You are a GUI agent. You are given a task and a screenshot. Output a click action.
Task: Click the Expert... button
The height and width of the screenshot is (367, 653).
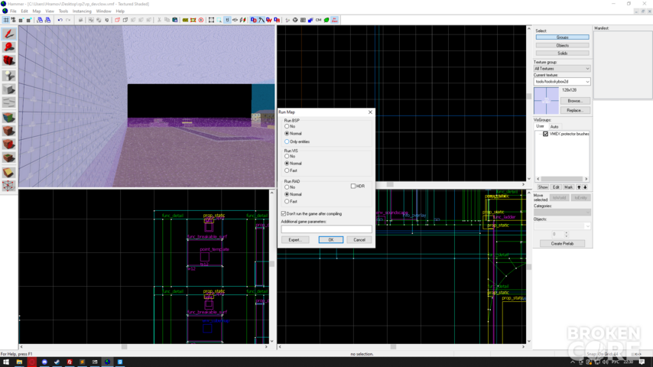click(295, 240)
